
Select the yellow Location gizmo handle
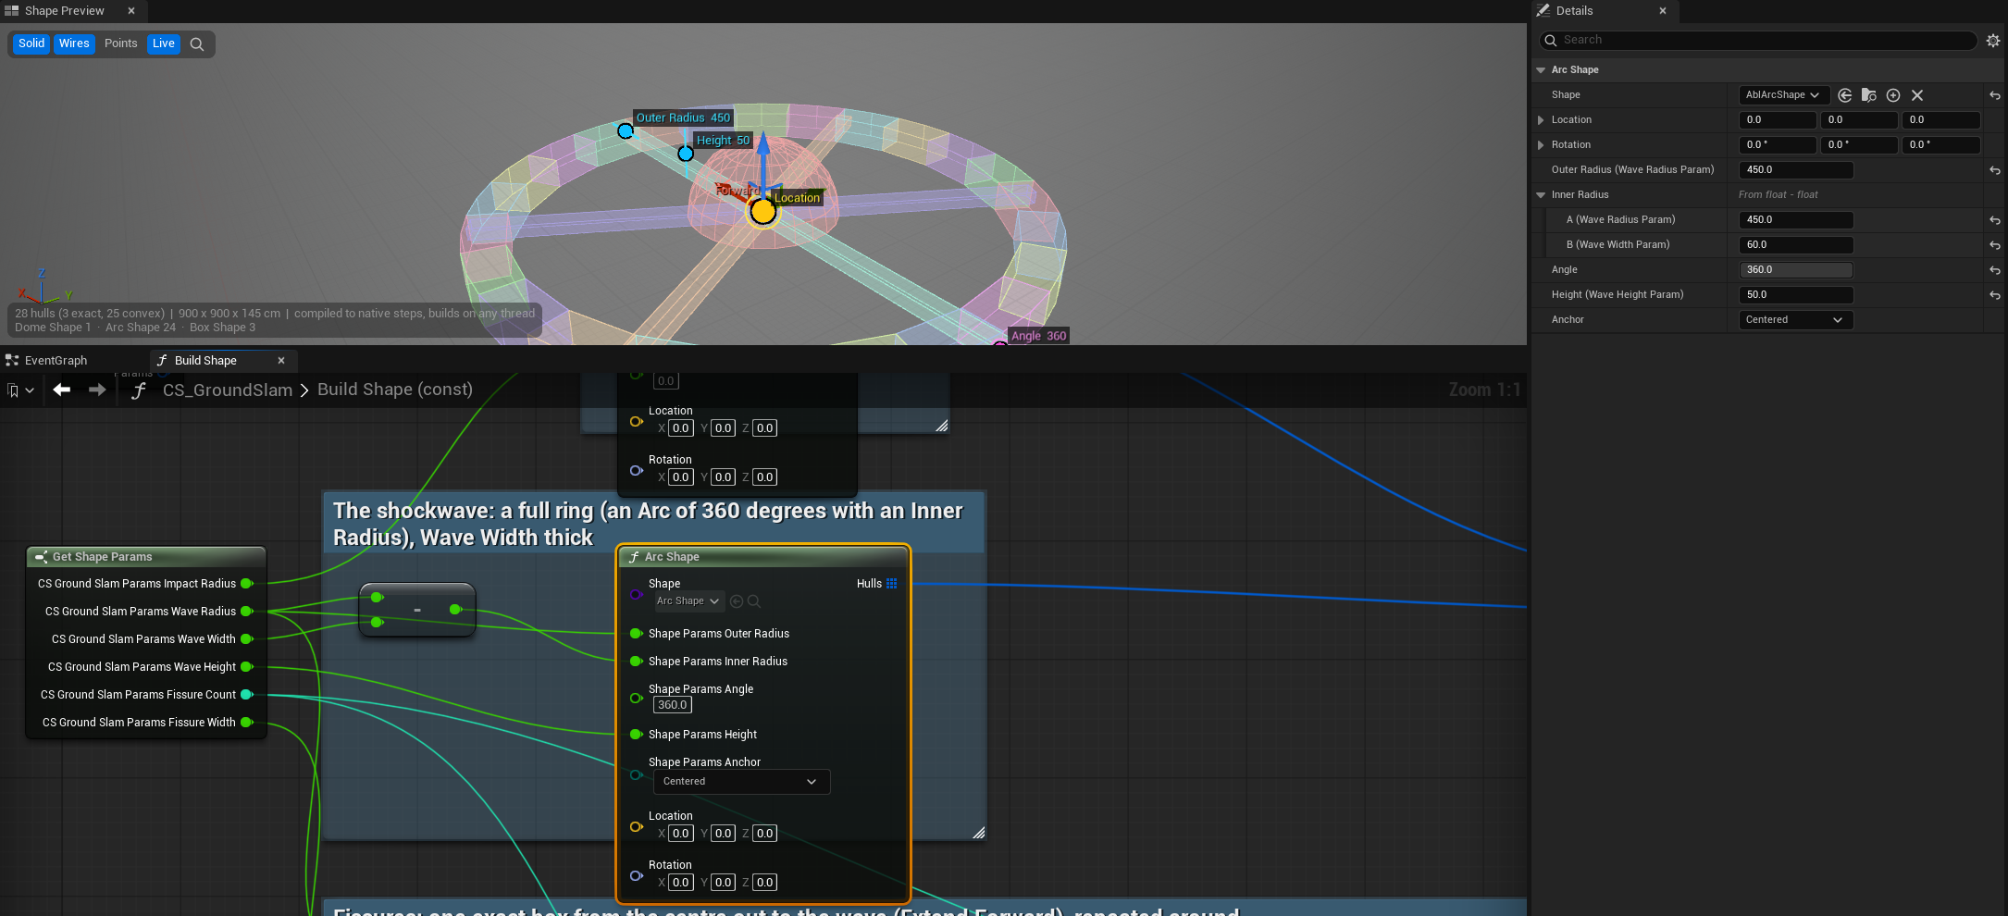pyautogui.click(x=762, y=212)
